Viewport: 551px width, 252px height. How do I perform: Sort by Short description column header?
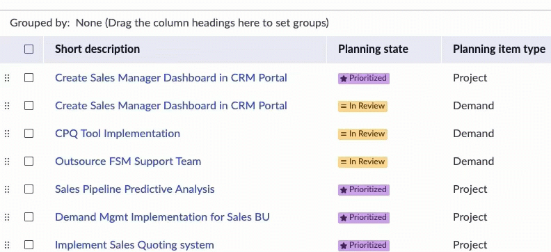[97, 49]
